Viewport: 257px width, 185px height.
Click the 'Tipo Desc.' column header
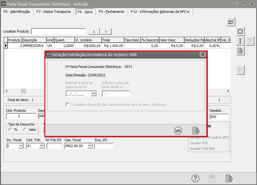pos(133,40)
